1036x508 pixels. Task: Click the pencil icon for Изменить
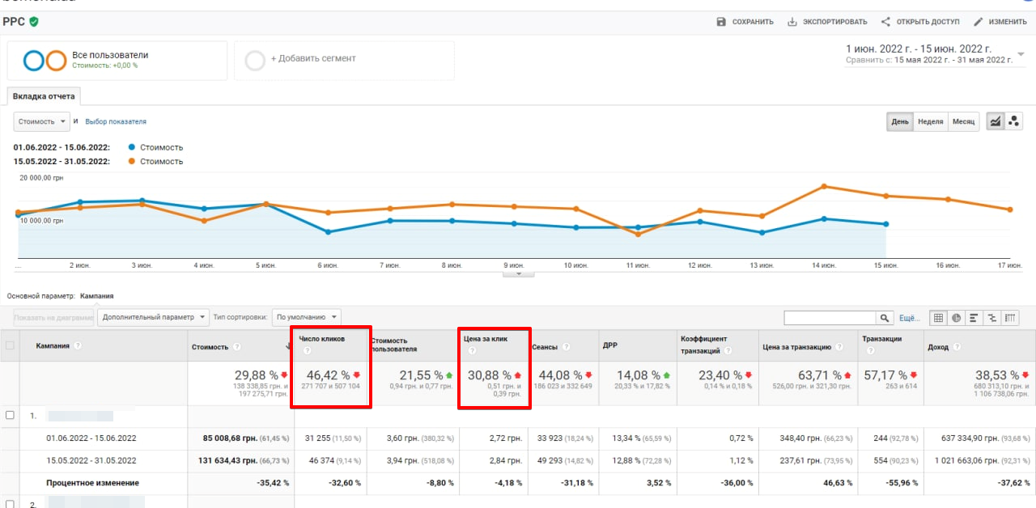pyautogui.click(x=979, y=22)
